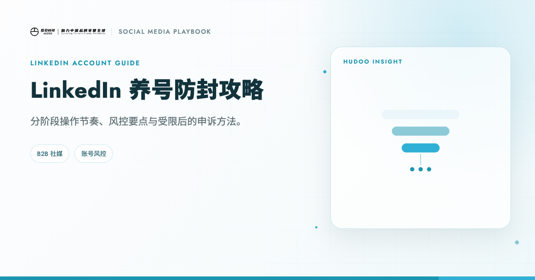Click the Hudoo logo in the header
Image resolution: width=535 pixels, height=280 pixels.
click(x=68, y=32)
